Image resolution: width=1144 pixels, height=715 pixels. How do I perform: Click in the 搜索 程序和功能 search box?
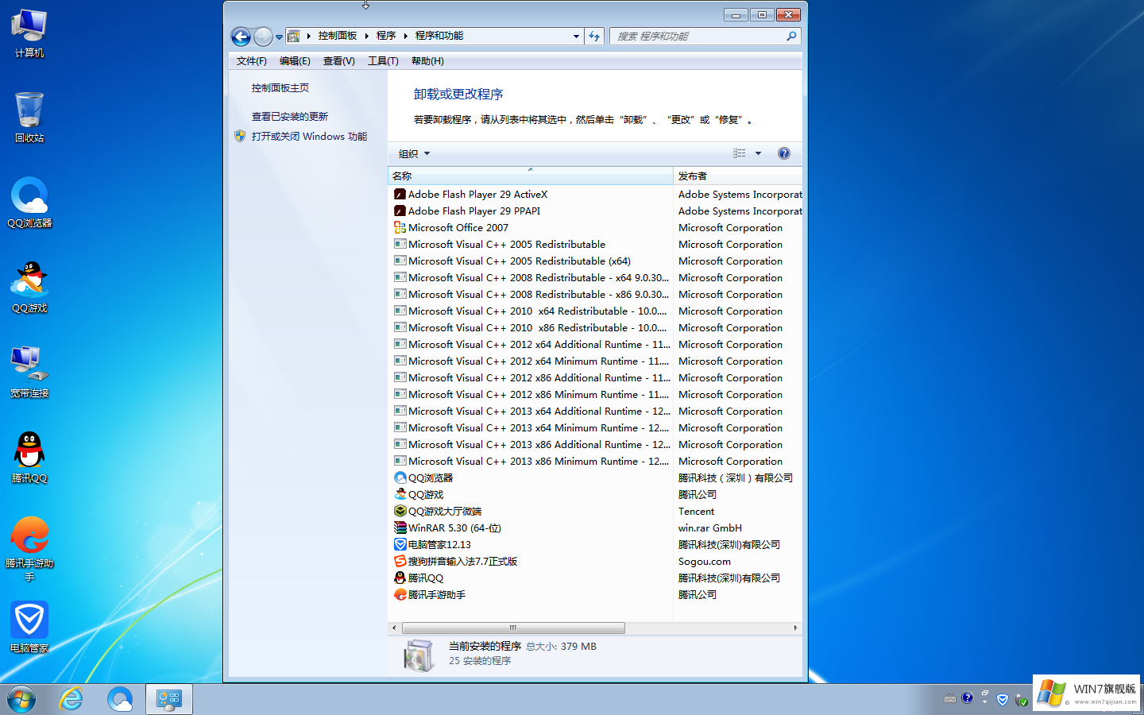click(698, 36)
